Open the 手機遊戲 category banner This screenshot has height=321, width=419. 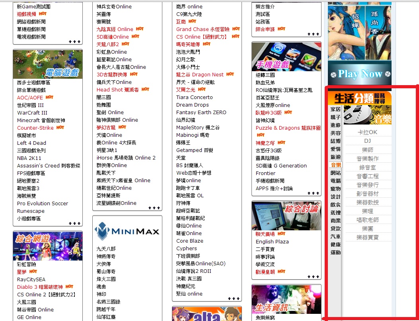coord(286,56)
